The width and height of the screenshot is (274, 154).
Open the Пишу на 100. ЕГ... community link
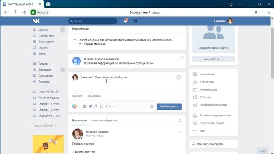coord(48,92)
